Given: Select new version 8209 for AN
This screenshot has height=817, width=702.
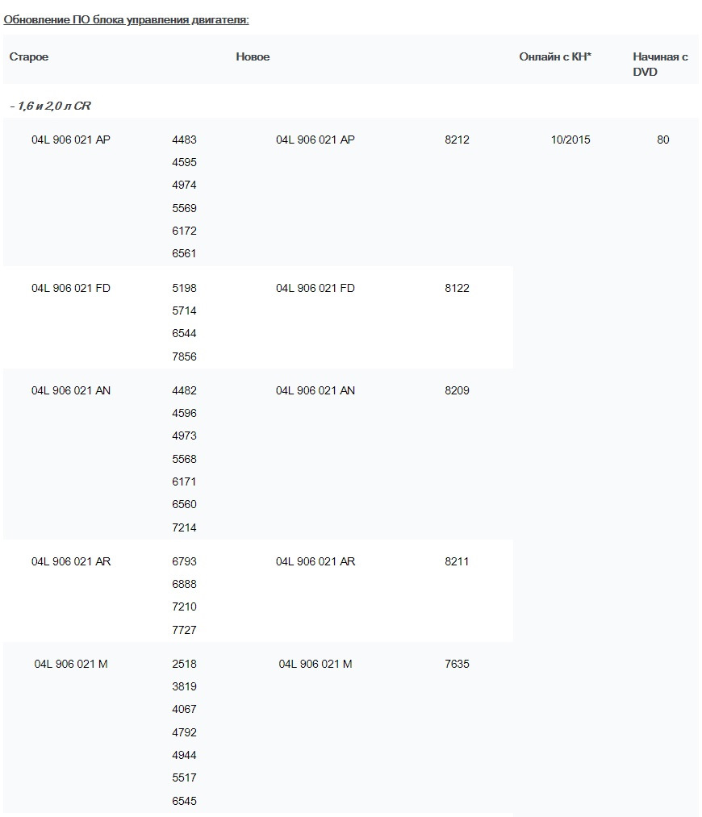Looking at the screenshot, I should click(457, 390).
